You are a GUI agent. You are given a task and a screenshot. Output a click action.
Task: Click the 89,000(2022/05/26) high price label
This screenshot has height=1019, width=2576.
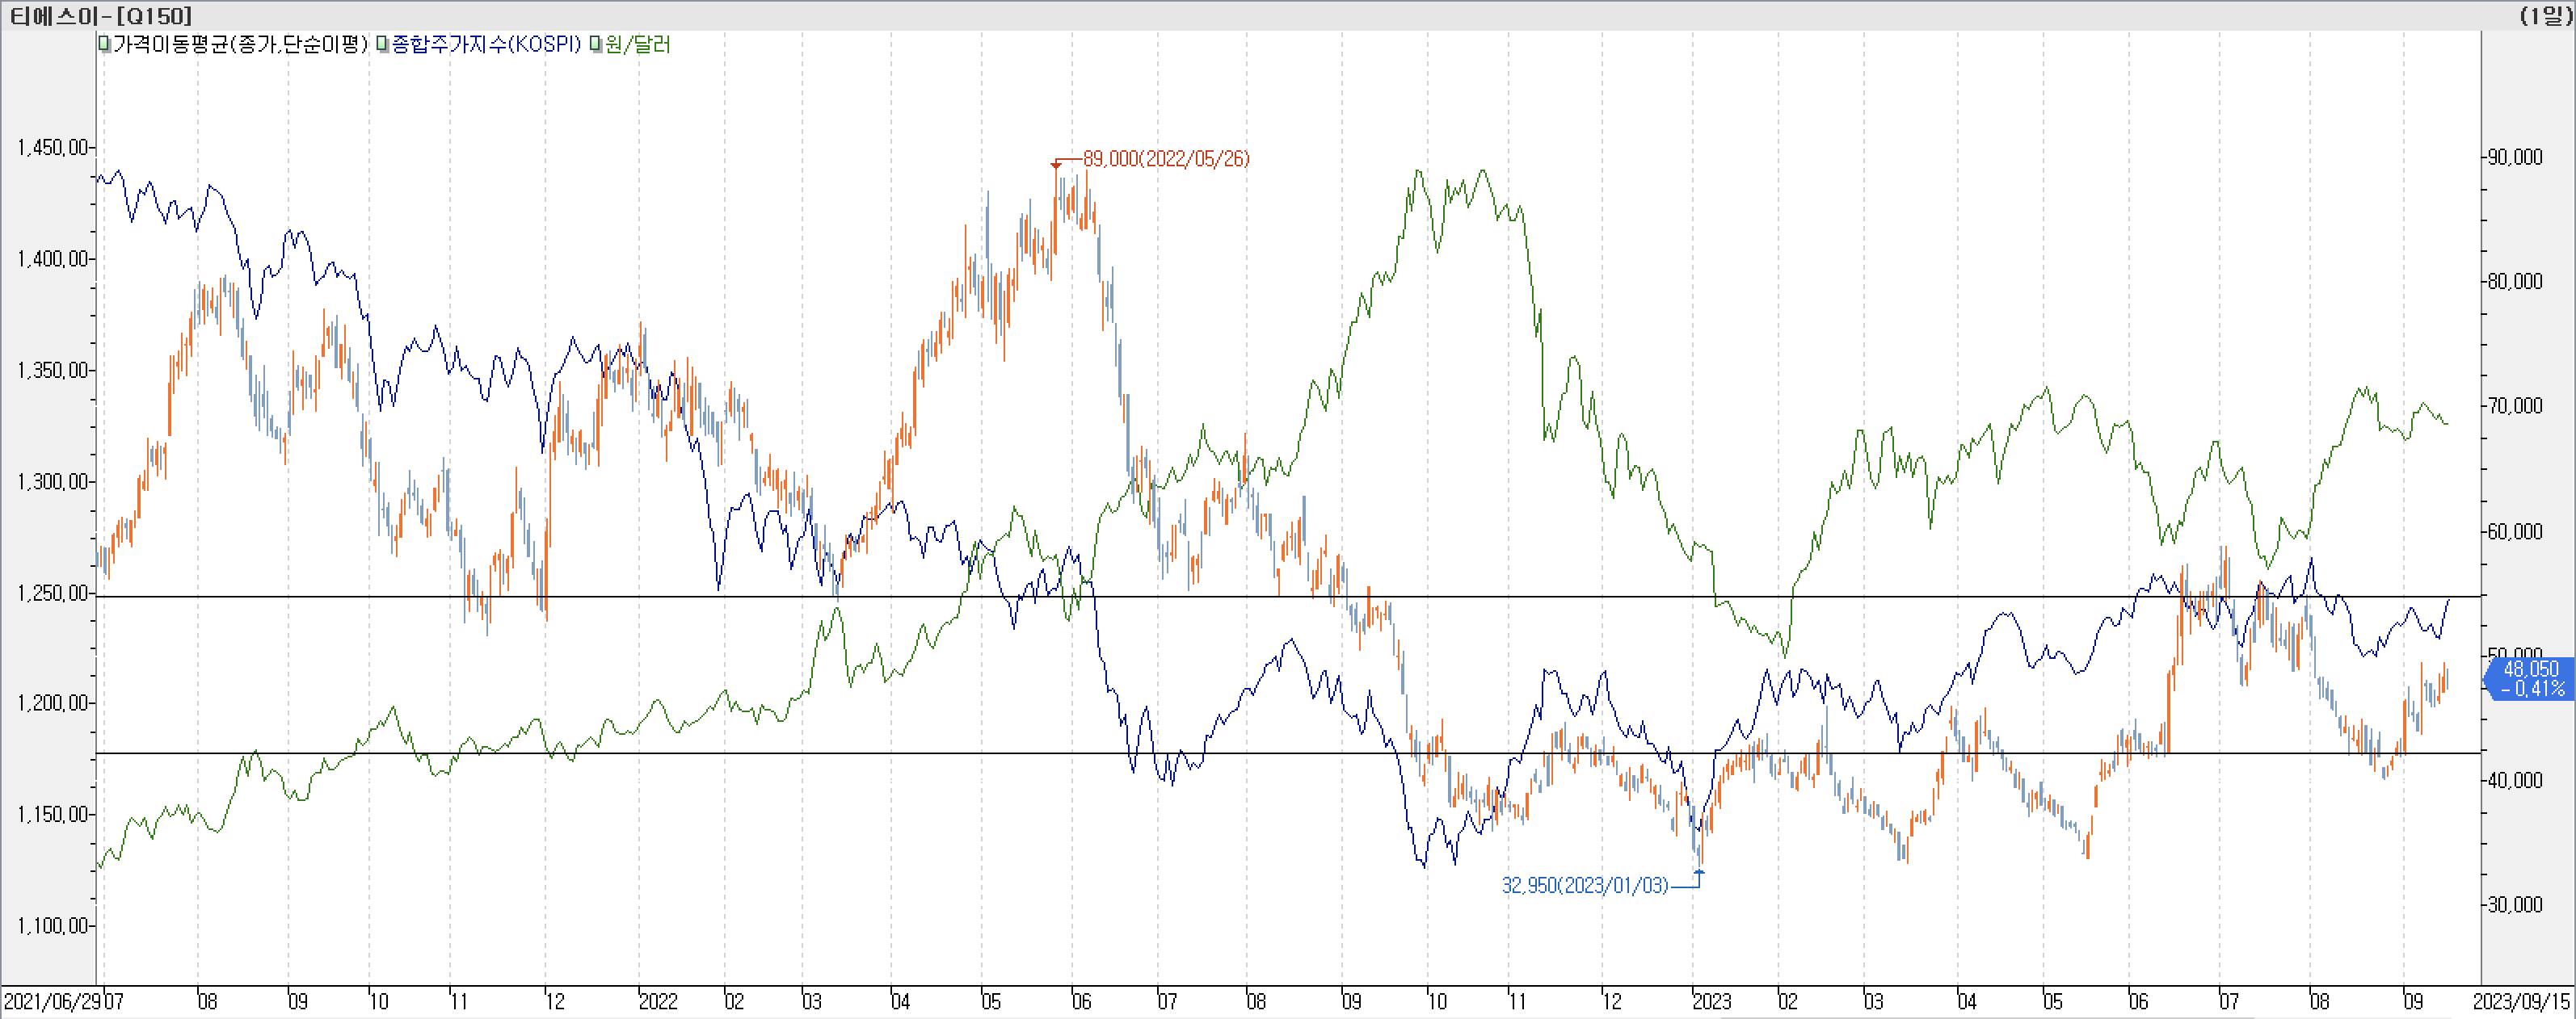point(1166,159)
